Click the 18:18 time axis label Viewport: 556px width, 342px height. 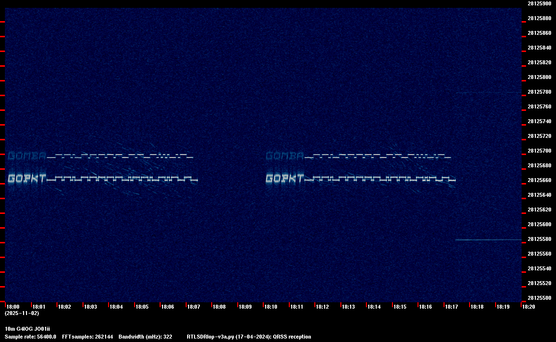click(x=477, y=307)
